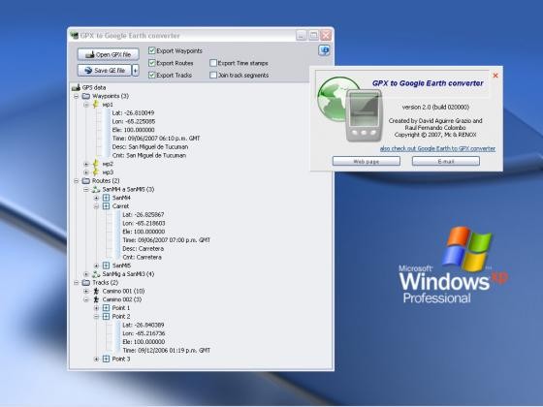
Task: Collapse the Routes (2) folder
Action: coord(77,181)
